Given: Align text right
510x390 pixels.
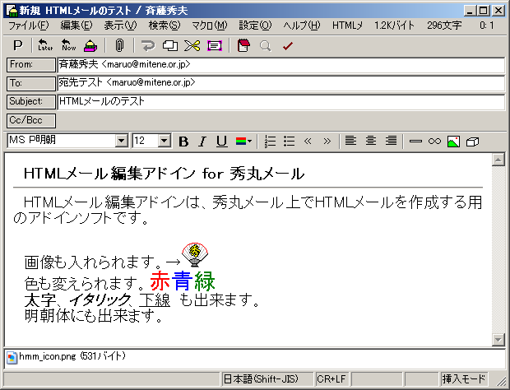Looking at the screenshot, I should (391, 141).
